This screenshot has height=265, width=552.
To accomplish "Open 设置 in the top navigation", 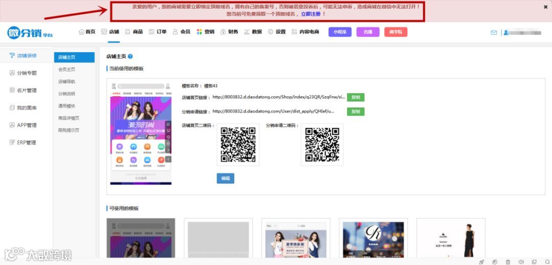I will (277, 32).
